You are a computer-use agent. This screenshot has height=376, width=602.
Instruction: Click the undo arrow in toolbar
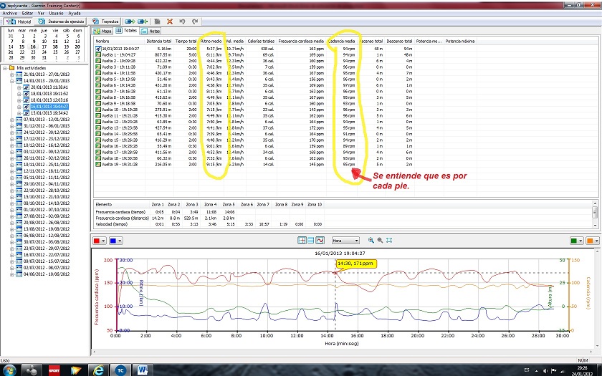(x=182, y=21)
